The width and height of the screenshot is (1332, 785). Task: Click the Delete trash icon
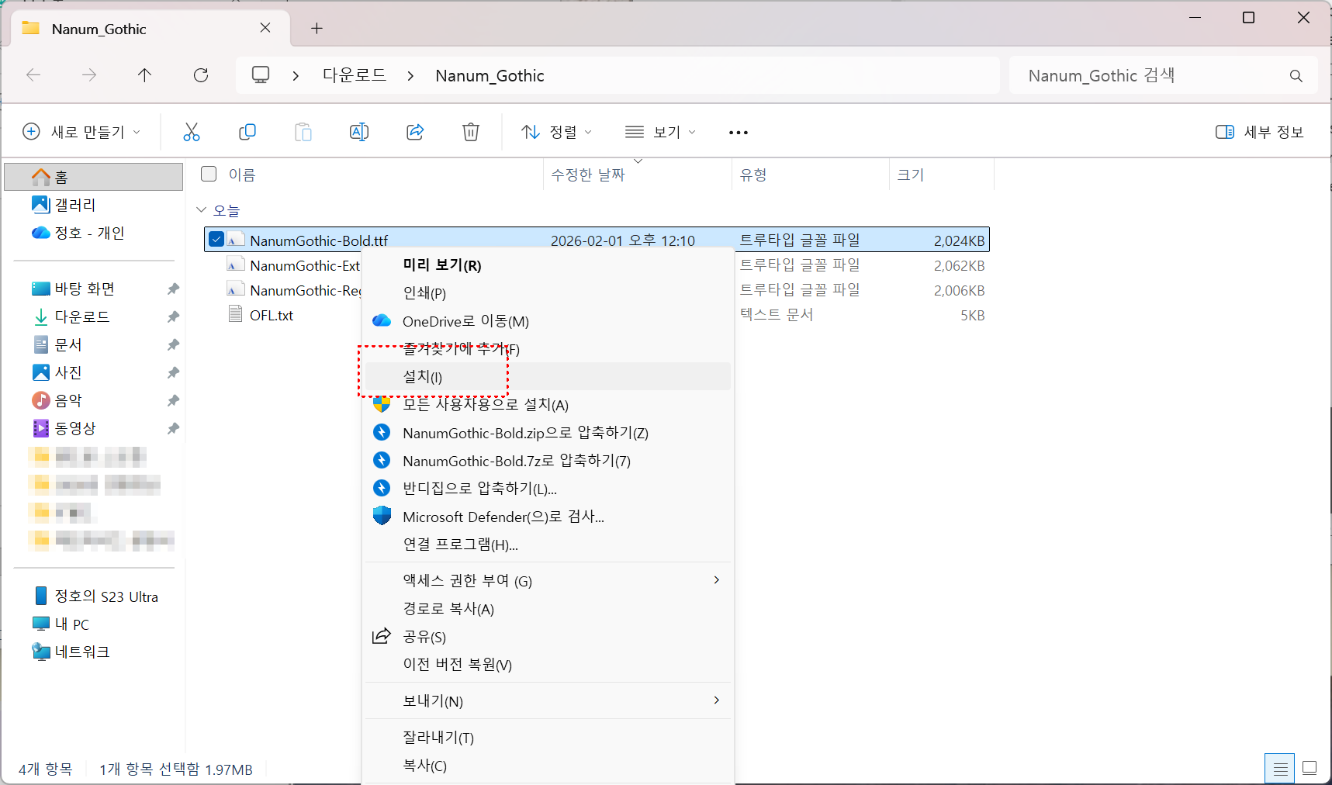pos(471,132)
